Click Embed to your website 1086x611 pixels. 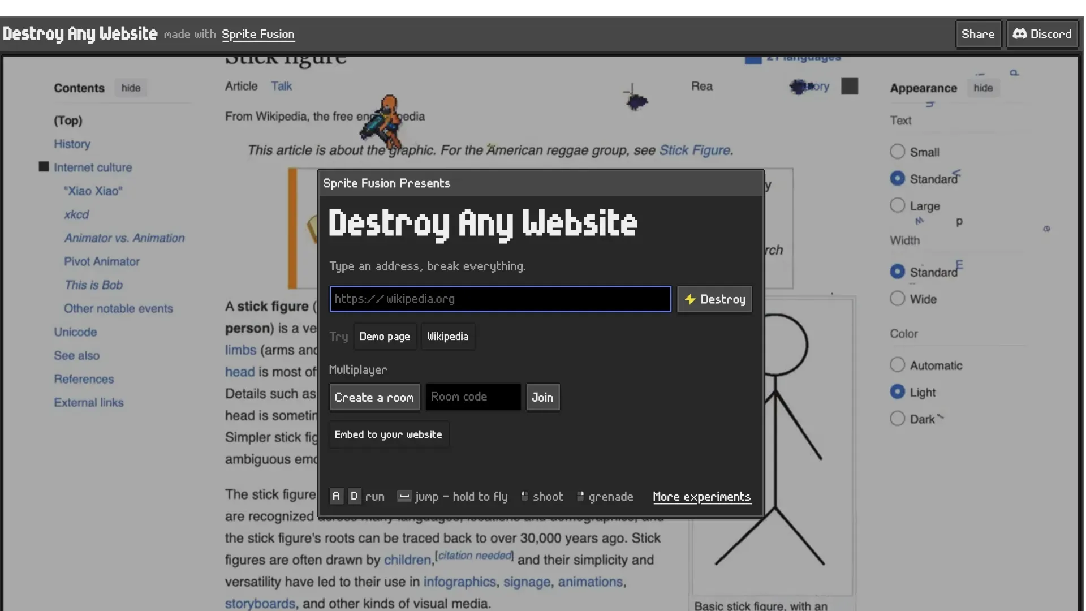389,434
